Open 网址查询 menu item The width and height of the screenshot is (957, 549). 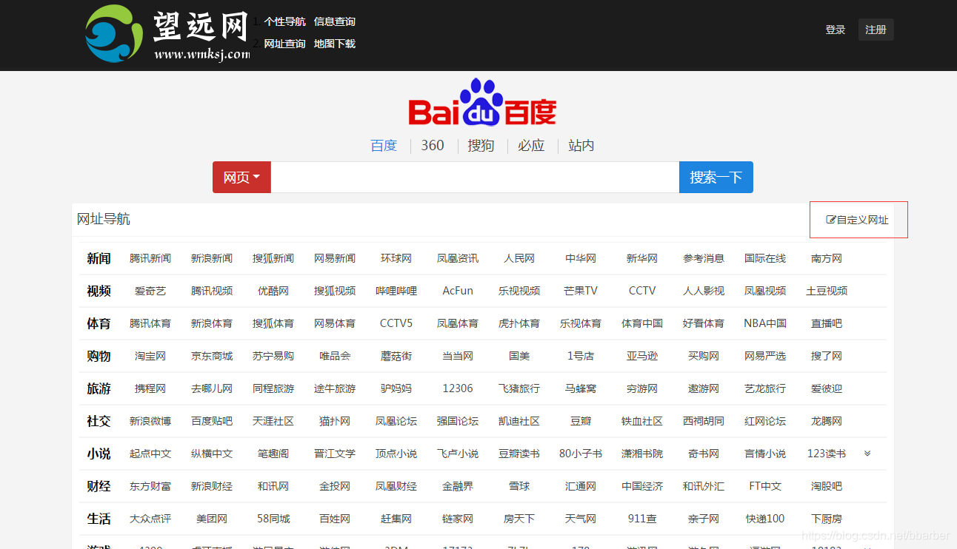coord(284,44)
